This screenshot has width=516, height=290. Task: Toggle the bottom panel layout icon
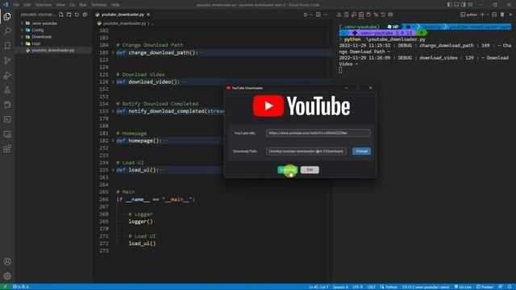click(456, 5)
